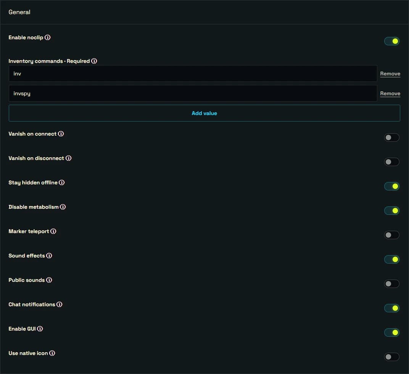Turn on Vanish on connect

click(x=391, y=137)
